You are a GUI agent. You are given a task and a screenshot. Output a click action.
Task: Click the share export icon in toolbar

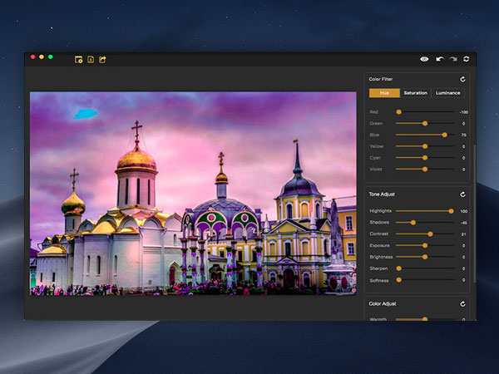(102, 60)
